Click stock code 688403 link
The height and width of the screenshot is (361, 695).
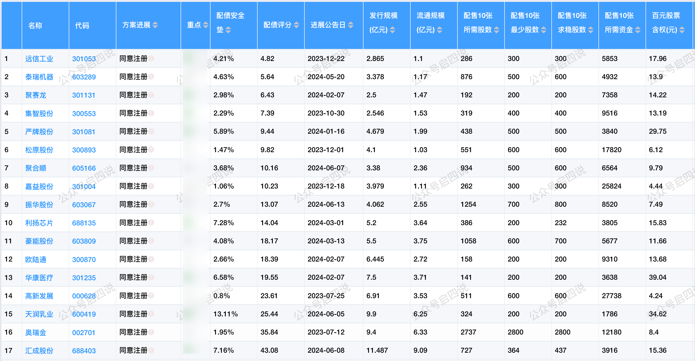coord(84,351)
